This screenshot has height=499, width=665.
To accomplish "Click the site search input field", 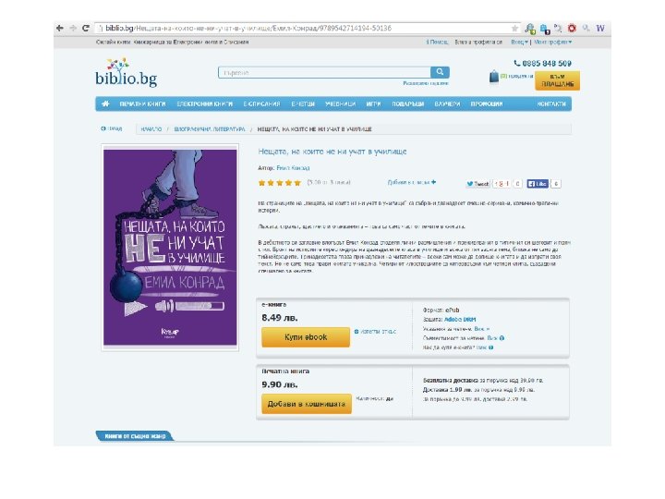I will [324, 73].
